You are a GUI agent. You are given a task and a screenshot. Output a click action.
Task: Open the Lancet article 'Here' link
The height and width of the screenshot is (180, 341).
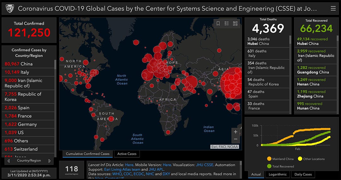point(129,165)
